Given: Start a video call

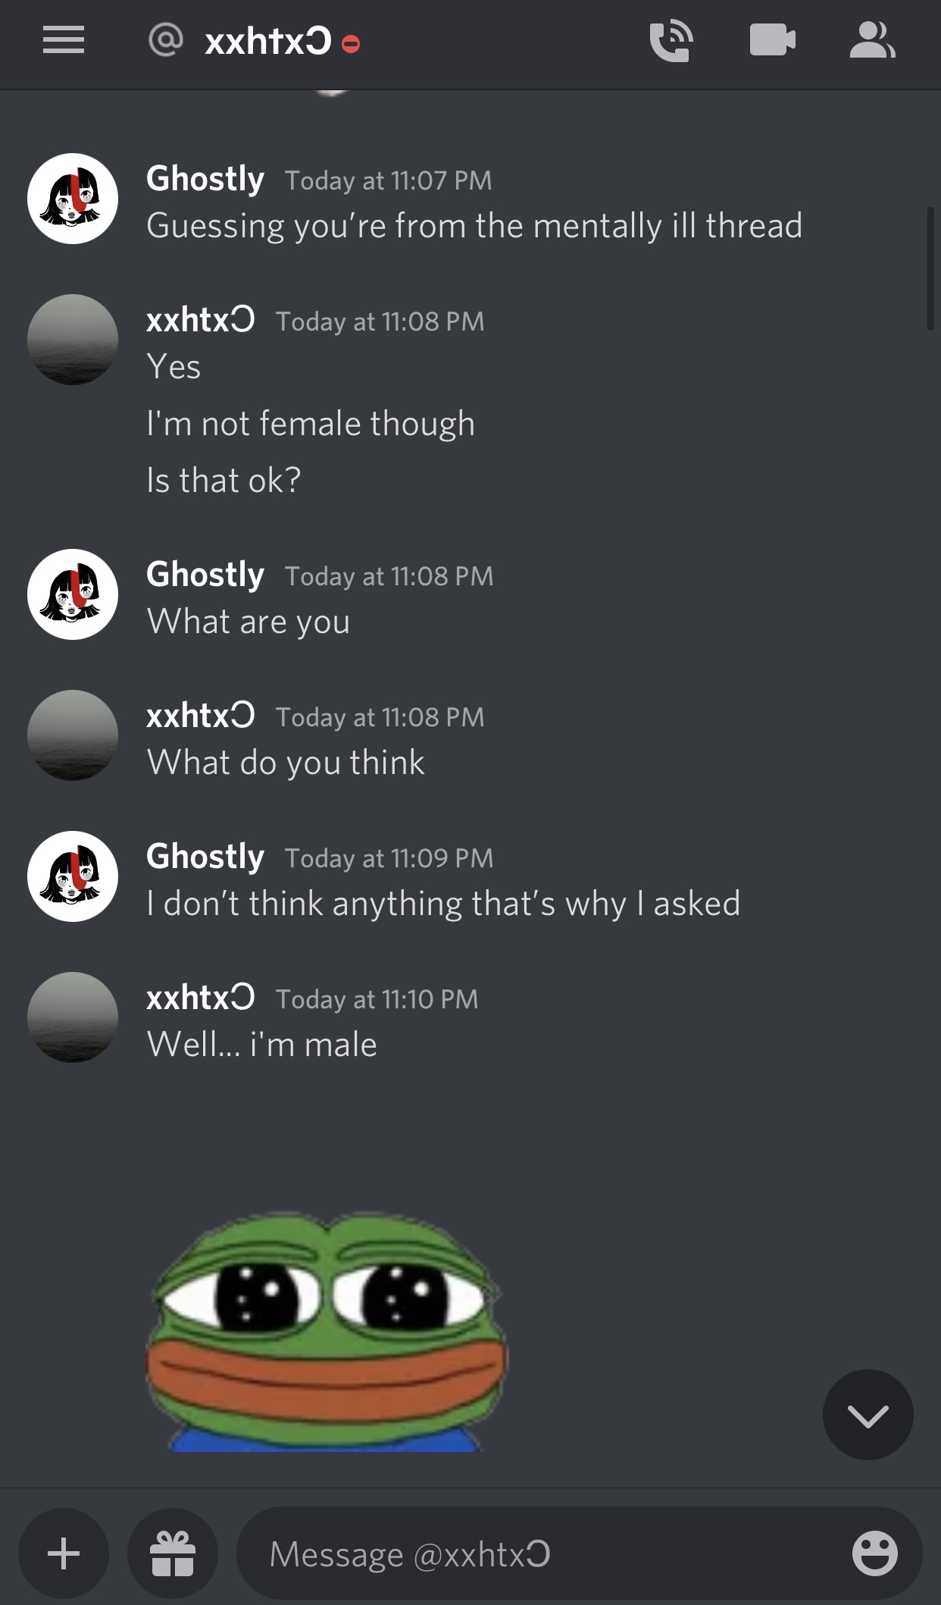Looking at the screenshot, I should [x=772, y=40].
